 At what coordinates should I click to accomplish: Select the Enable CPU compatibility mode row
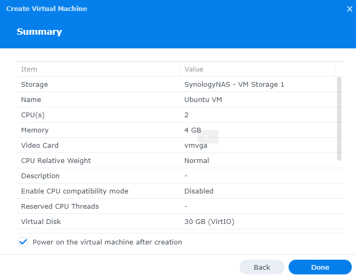pyautogui.click(x=180, y=191)
